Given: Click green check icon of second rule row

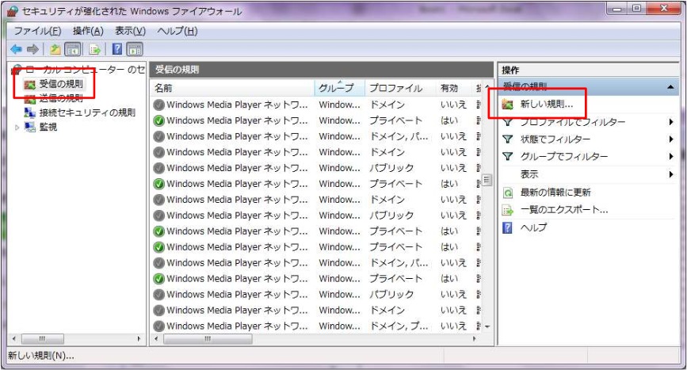Looking at the screenshot, I should [159, 120].
